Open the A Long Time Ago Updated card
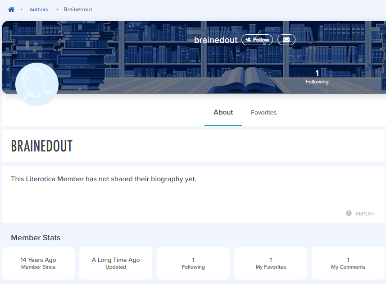Image resolution: width=386 pixels, height=284 pixels. click(116, 263)
